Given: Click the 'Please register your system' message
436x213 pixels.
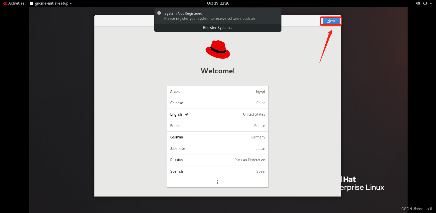Looking at the screenshot, I should pos(210,19).
